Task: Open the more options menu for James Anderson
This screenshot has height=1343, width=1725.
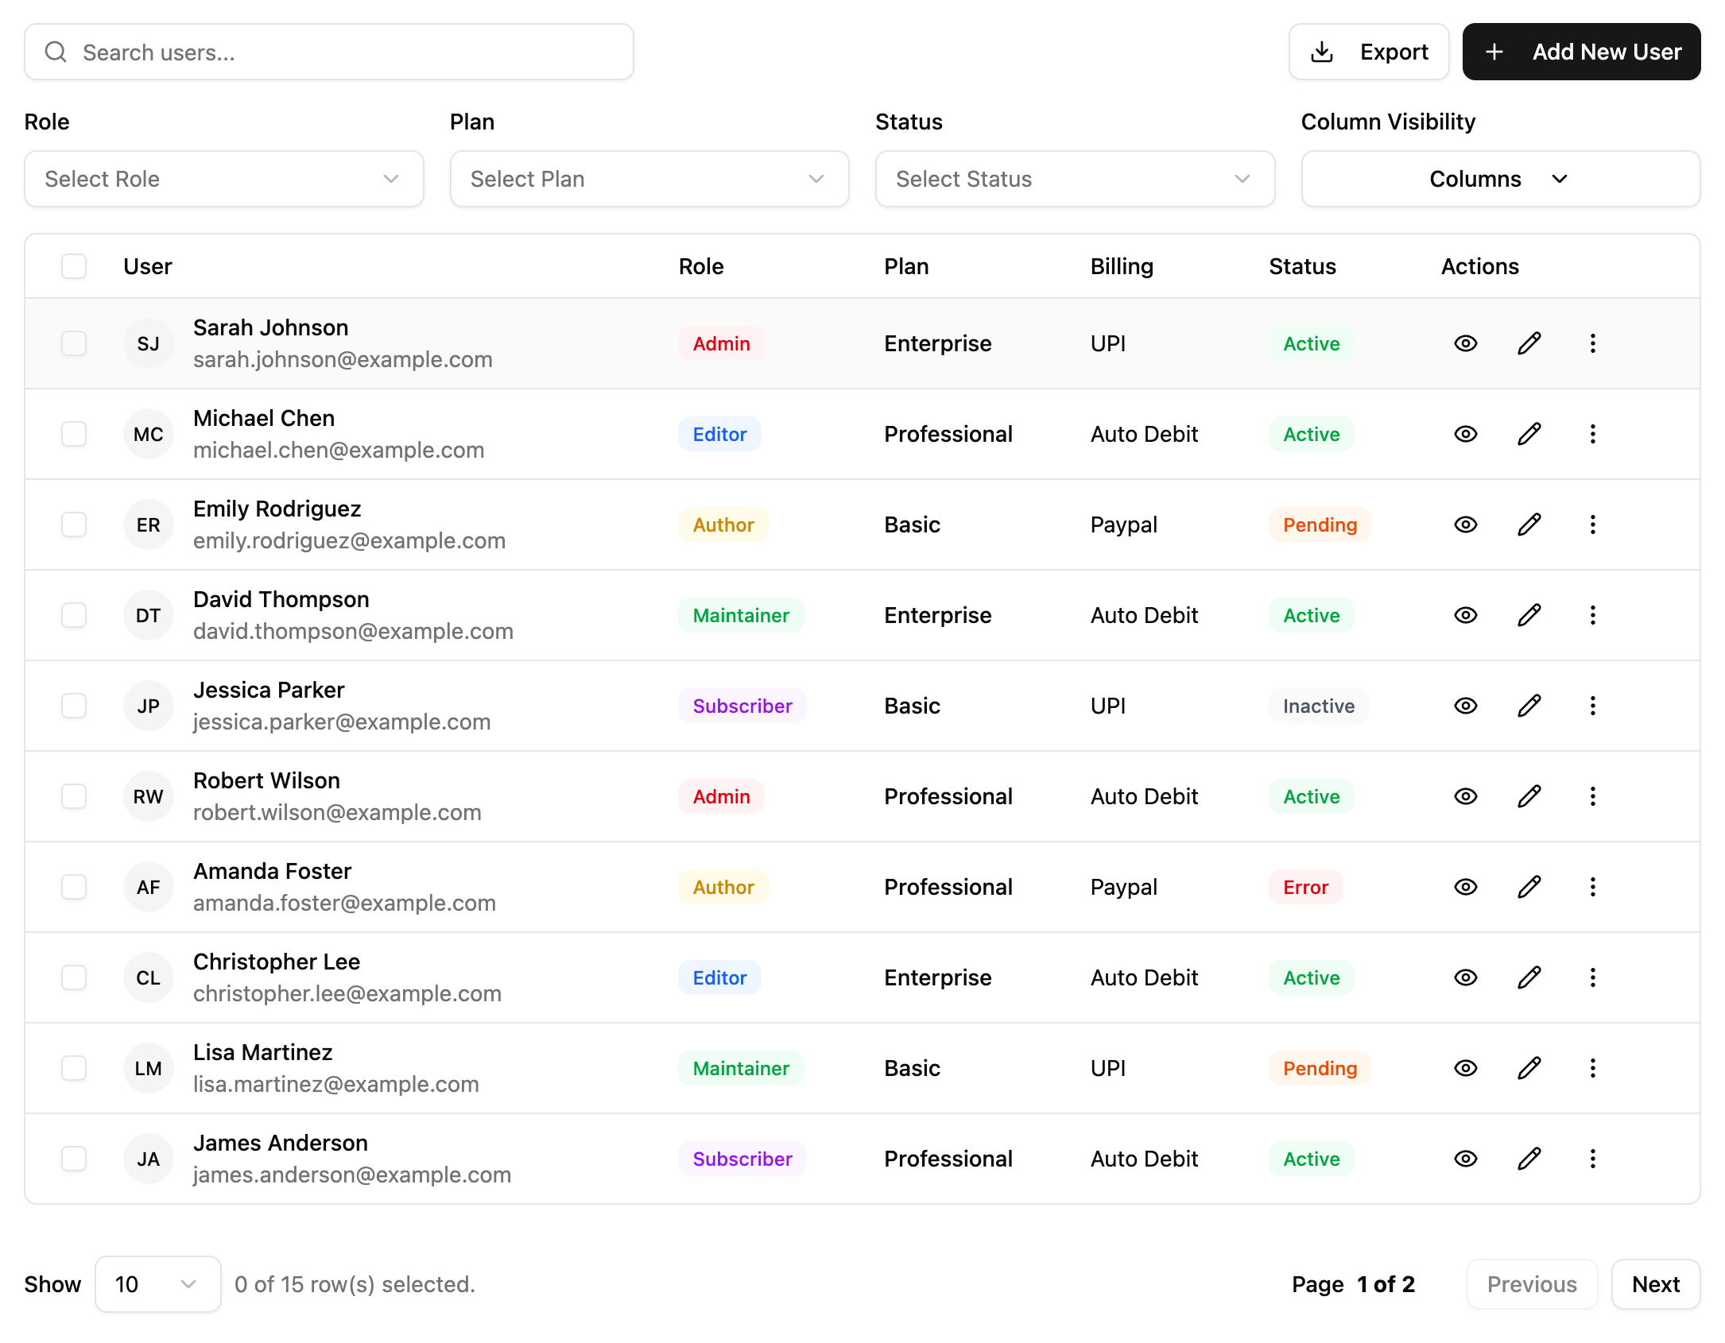Action: [1593, 1159]
